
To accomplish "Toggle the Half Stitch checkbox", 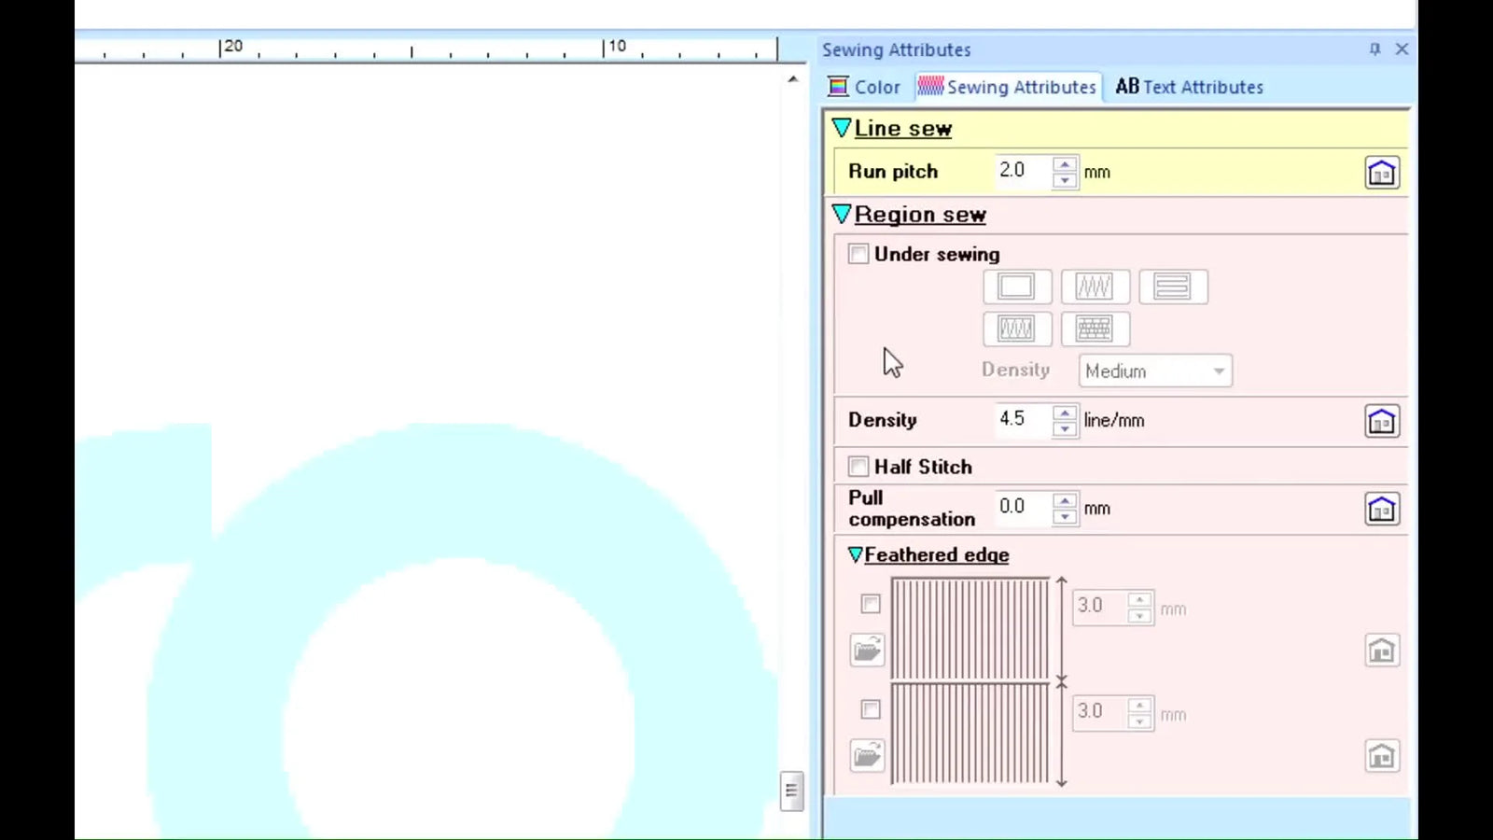I will point(858,467).
